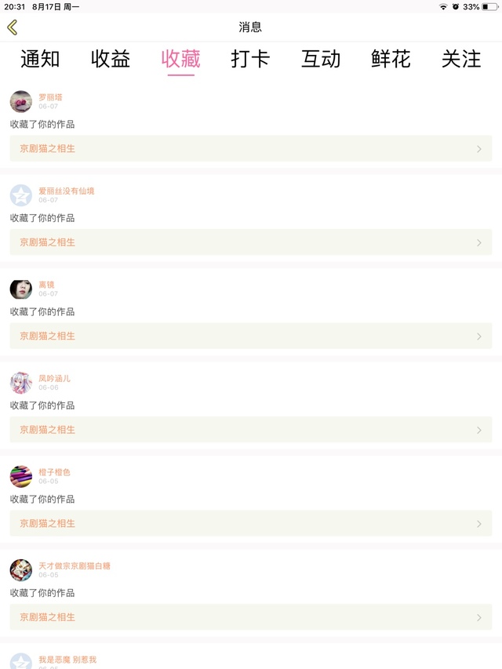Open 天才做宗京剧猫白糖's avatar

(21, 570)
